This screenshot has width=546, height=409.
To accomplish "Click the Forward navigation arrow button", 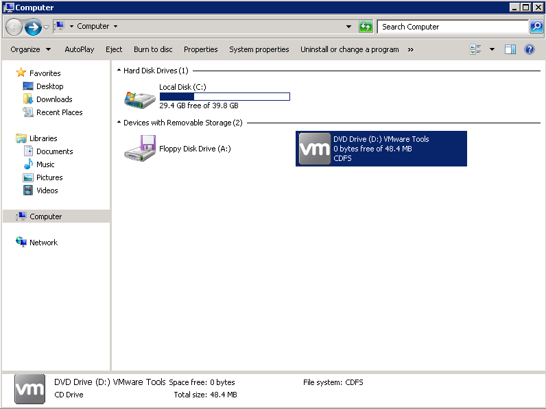I will tap(32, 27).
